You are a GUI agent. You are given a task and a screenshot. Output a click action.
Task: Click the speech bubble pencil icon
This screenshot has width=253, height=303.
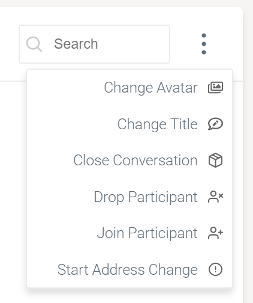pos(215,124)
